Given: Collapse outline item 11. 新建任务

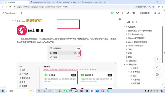Looking at the screenshot, I should tap(125, 64).
